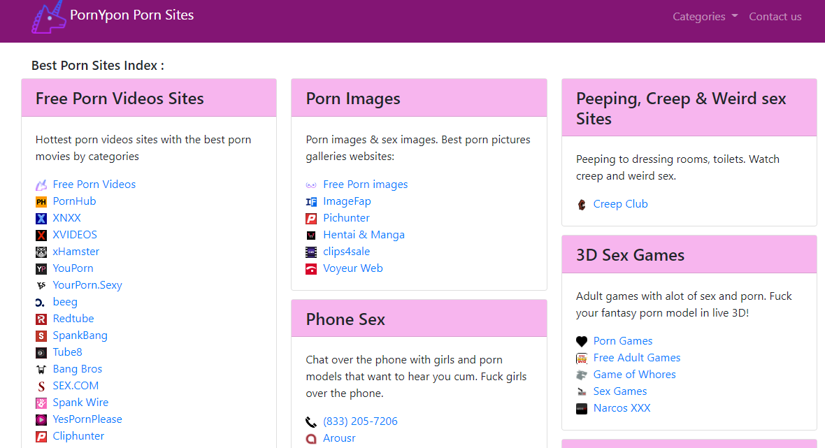Click the Best Porn Sites Index heading

tap(98, 65)
